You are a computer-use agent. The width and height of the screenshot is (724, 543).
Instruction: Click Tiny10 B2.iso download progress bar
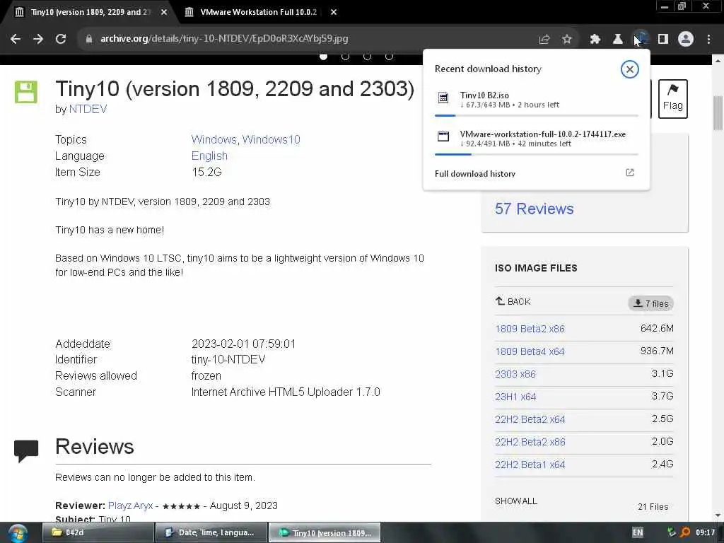tap(537, 115)
